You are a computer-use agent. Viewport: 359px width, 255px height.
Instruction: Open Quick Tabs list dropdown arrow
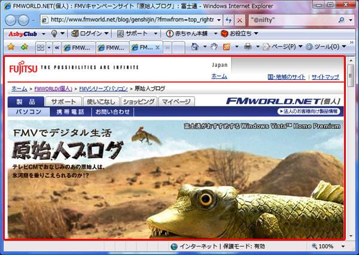[49, 48]
